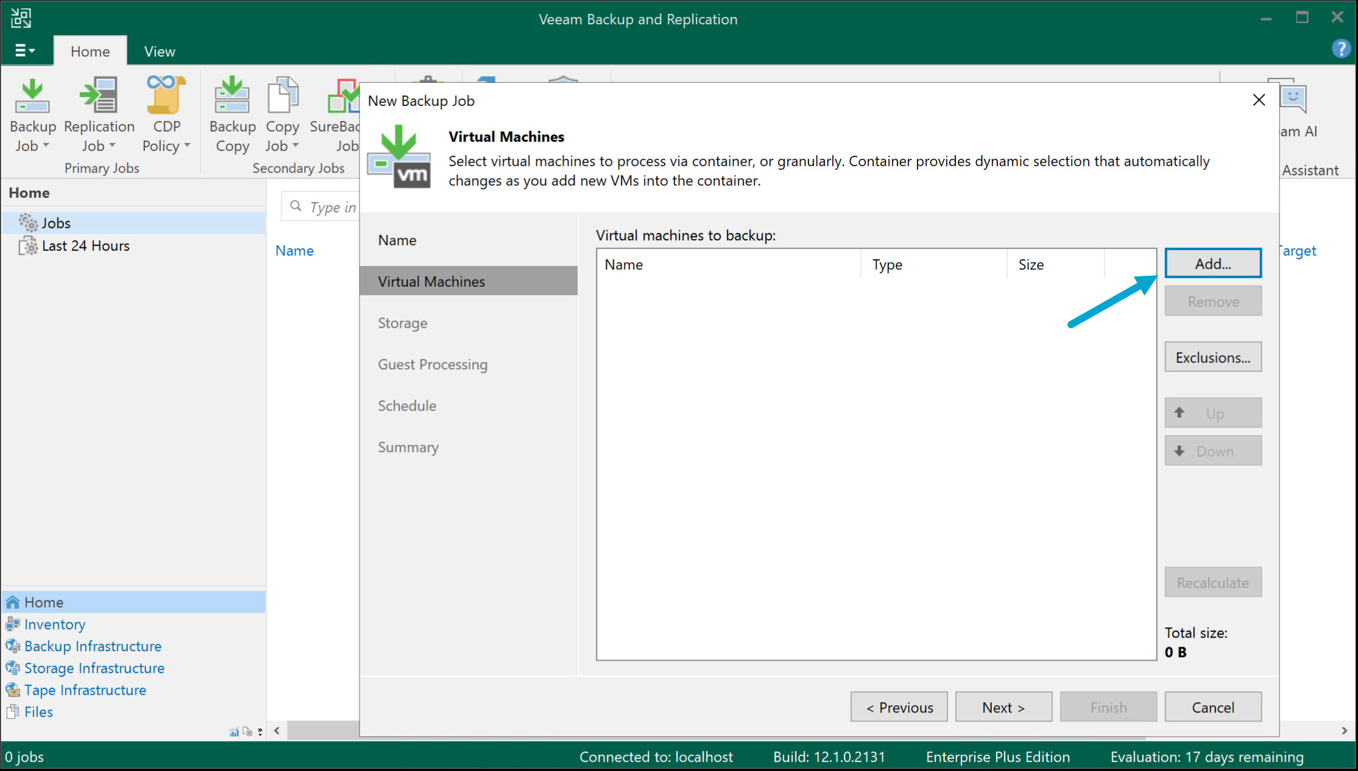Open the main application menu
Viewport: 1358px width, 771px height.
26,50
